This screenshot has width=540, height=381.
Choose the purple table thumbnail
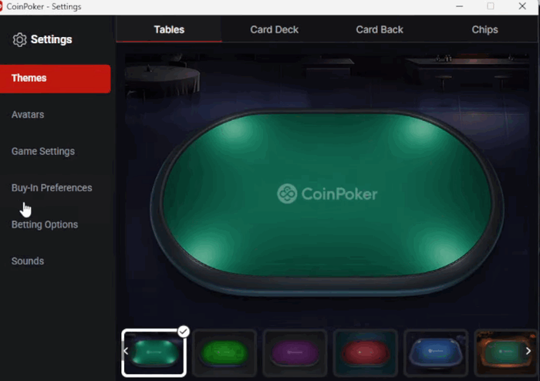295,352
